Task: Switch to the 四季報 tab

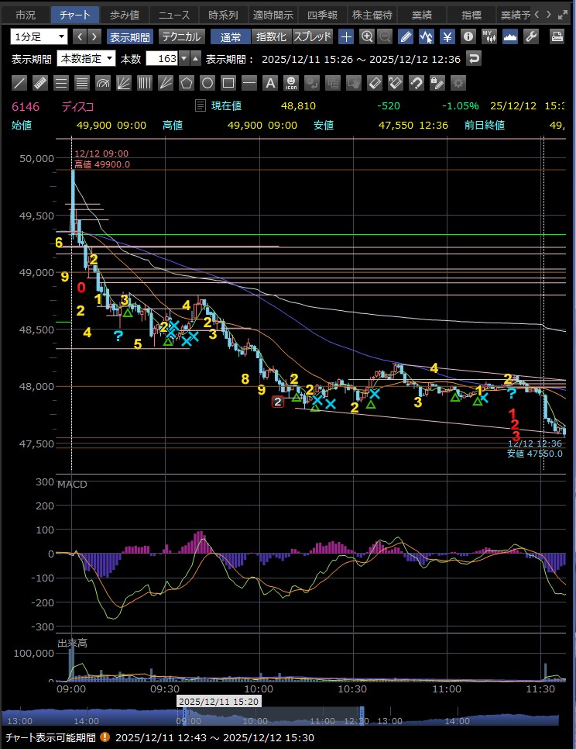Action: (x=322, y=14)
